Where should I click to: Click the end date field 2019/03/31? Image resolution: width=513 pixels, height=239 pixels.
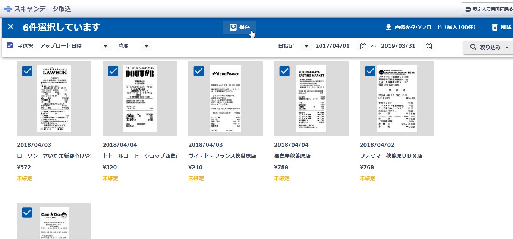[398, 46]
